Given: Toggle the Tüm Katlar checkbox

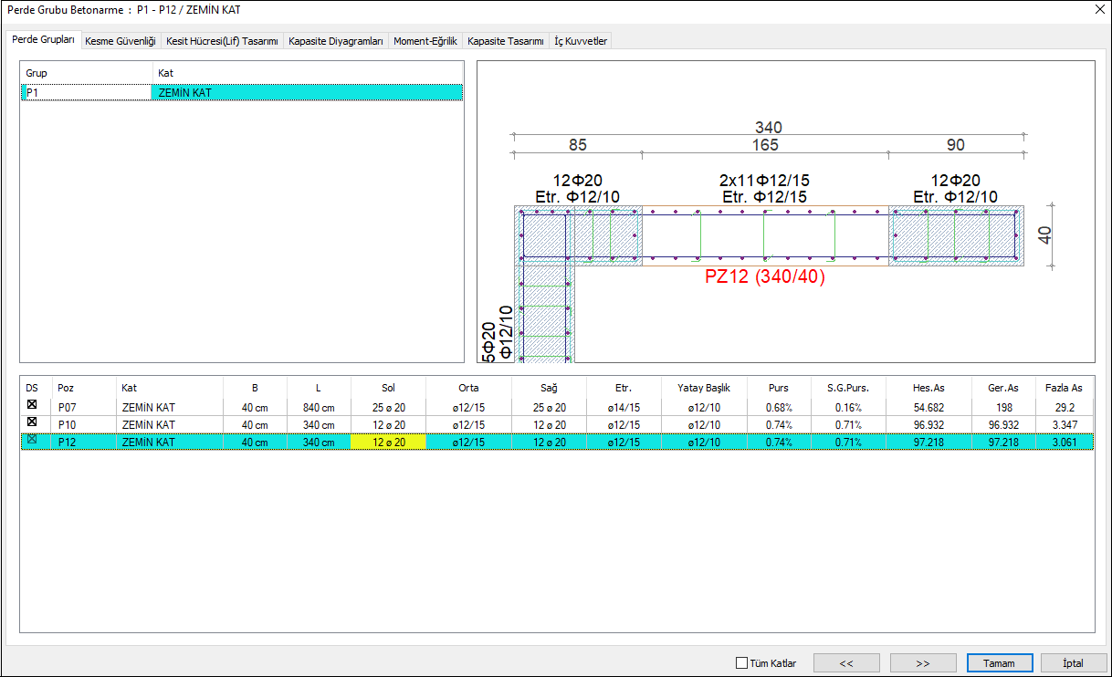Looking at the screenshot, I should 741,663.
